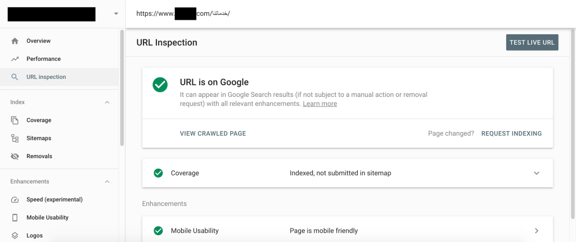Click the URL inspection search field
The image size is (576, 242).
(337, 14)
